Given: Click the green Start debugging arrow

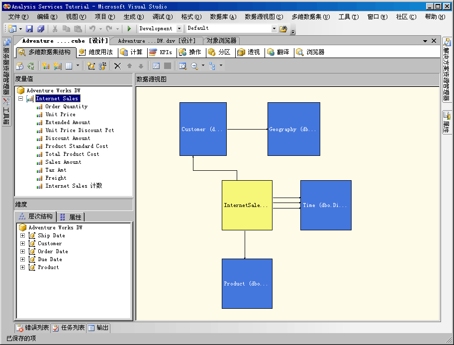Looking at the screenshot, I should pyautogui.click(x=129, y=29).
